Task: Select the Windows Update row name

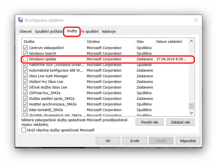Action: (43, 59)
